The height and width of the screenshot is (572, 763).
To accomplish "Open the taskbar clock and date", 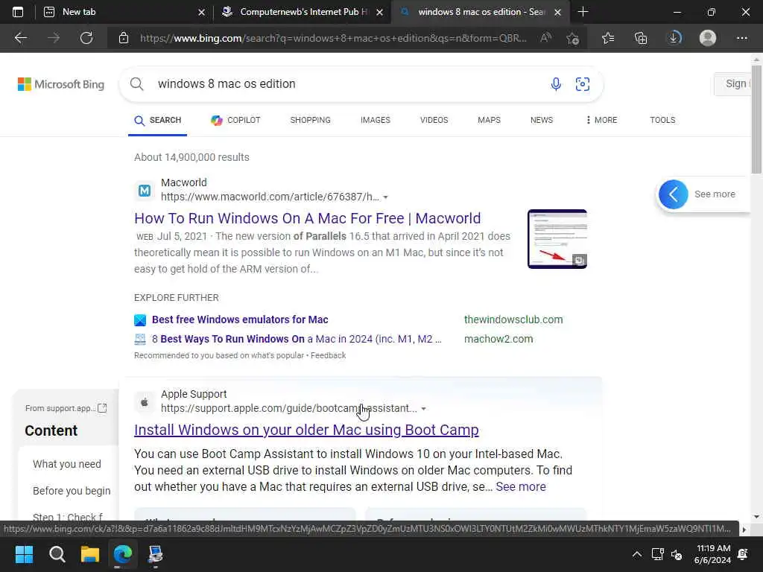I will (713, 554).
